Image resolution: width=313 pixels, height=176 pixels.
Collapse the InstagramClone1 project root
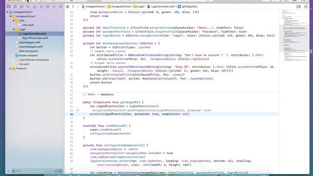[8, 12]
